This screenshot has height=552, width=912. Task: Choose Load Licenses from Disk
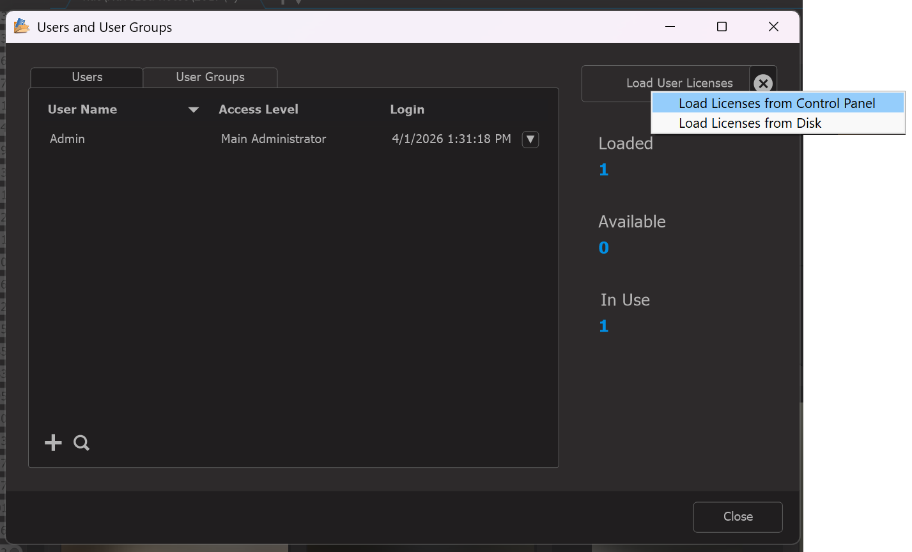pyautogui.click(x=778, y=123)
